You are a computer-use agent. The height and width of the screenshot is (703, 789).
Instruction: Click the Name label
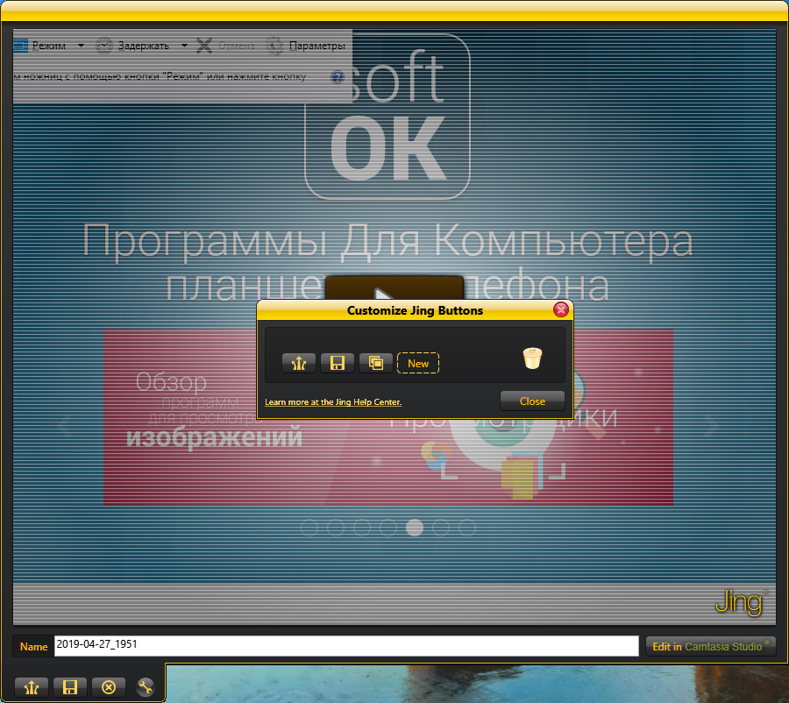33,647
